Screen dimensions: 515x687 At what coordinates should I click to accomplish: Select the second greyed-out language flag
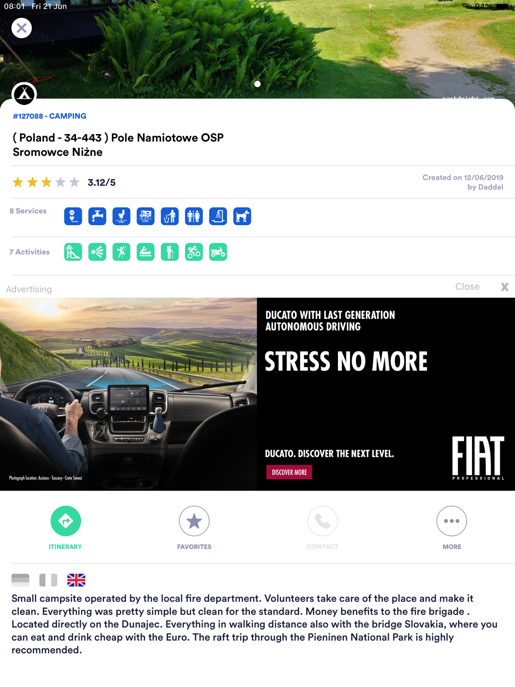click(x=48, y=580)
